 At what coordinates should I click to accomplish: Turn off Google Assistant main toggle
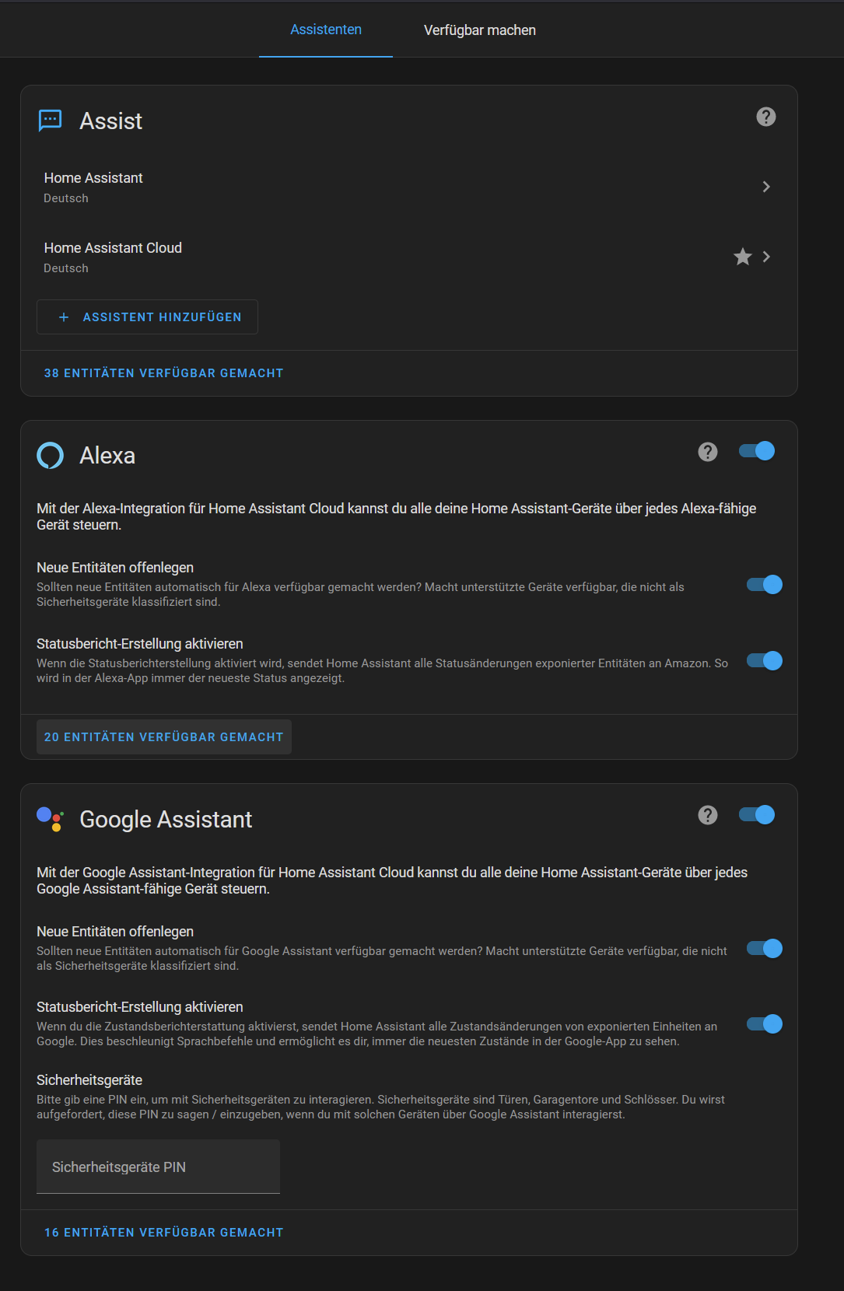758,814
